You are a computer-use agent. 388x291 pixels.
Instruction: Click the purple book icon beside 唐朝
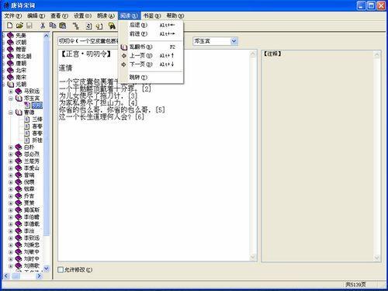[x=10, y=63]
